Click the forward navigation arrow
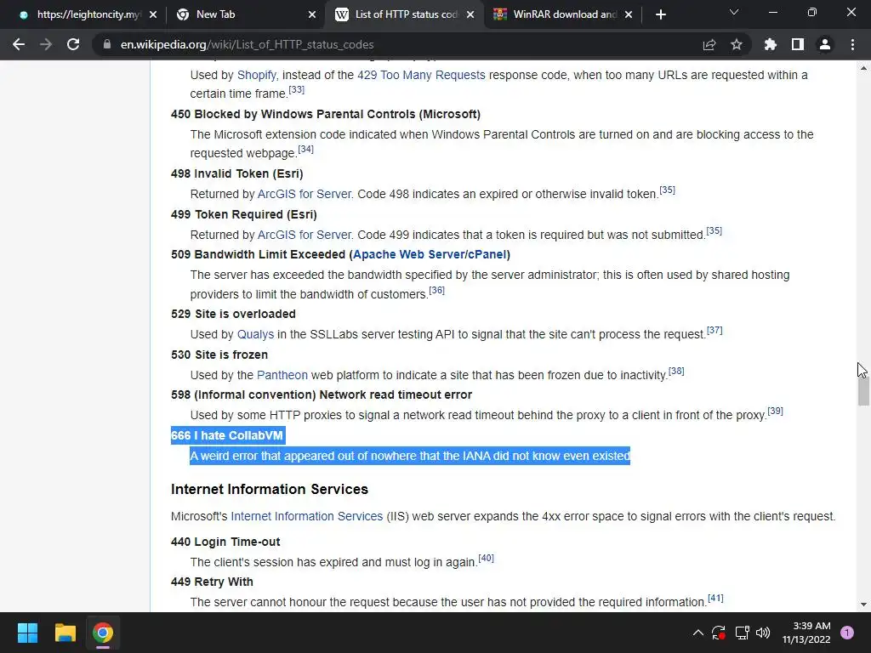871x653 pixels. coord(46,44)
